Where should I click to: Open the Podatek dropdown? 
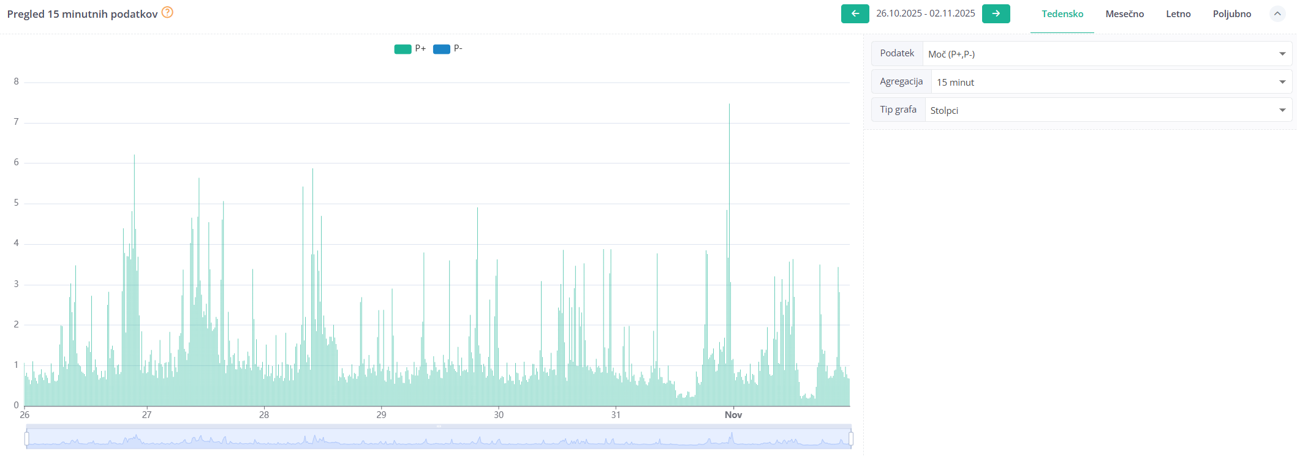pyautogui.click(x=1106, y=54)
